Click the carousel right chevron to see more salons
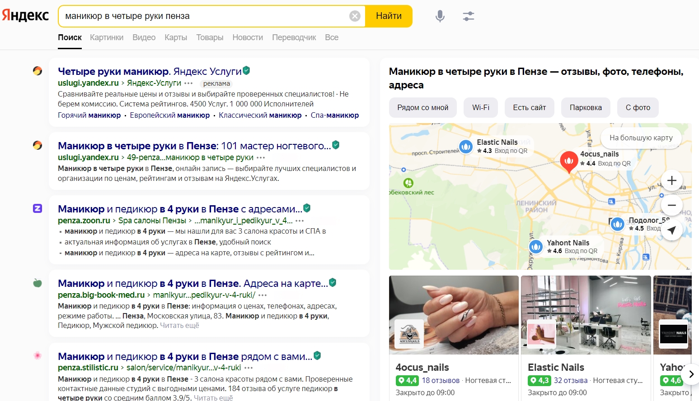Viewport: 699px width, 401px height. 691,374
